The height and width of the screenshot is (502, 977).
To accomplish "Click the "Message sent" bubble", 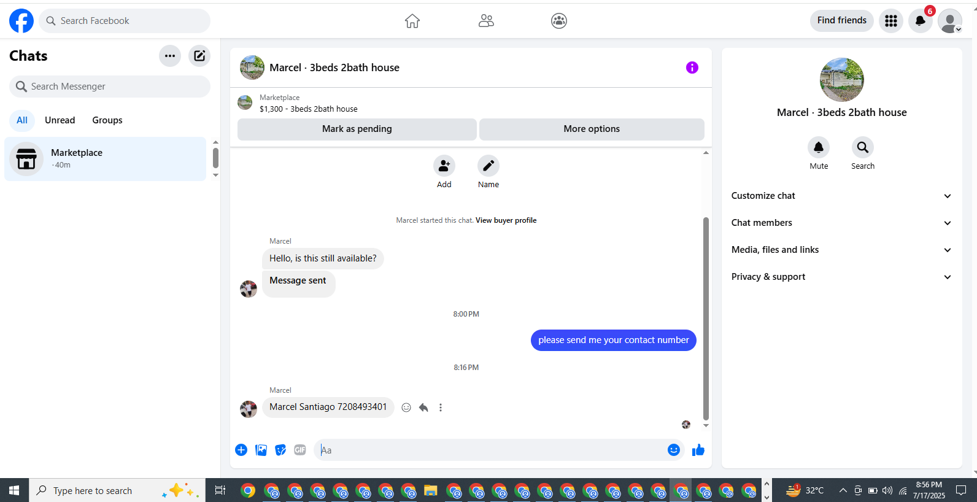I will 298,284.
